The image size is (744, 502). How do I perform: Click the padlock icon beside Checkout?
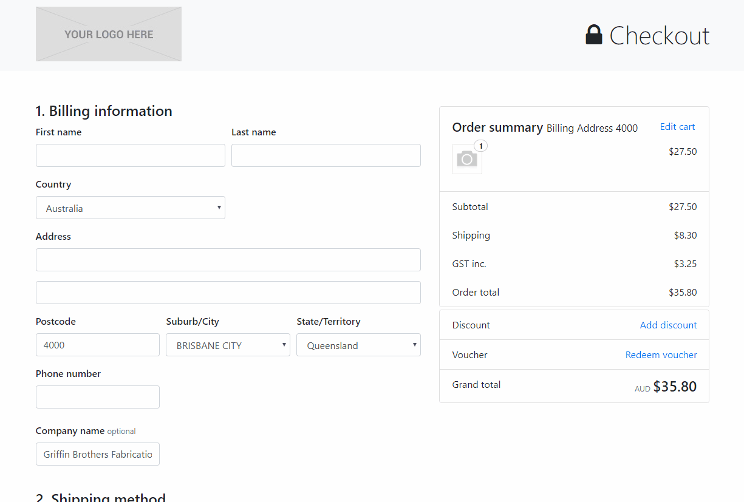(x=593, y=35)
